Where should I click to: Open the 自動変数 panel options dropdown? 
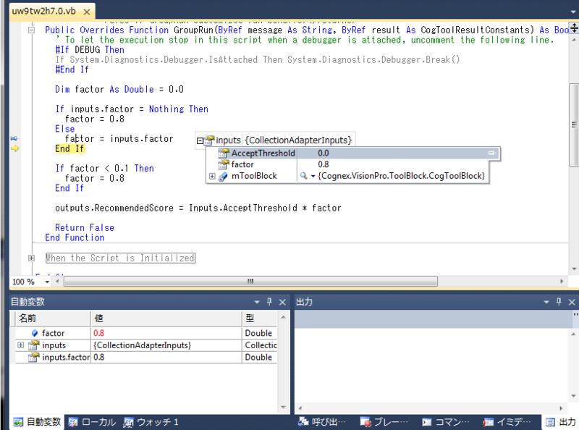click(x=257, y=302)
